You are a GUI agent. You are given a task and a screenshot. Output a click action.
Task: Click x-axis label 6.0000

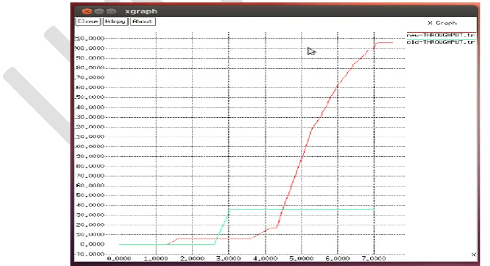point(338,259)
